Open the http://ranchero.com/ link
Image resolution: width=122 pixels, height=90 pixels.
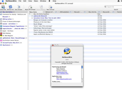click(x=63, y=73)
